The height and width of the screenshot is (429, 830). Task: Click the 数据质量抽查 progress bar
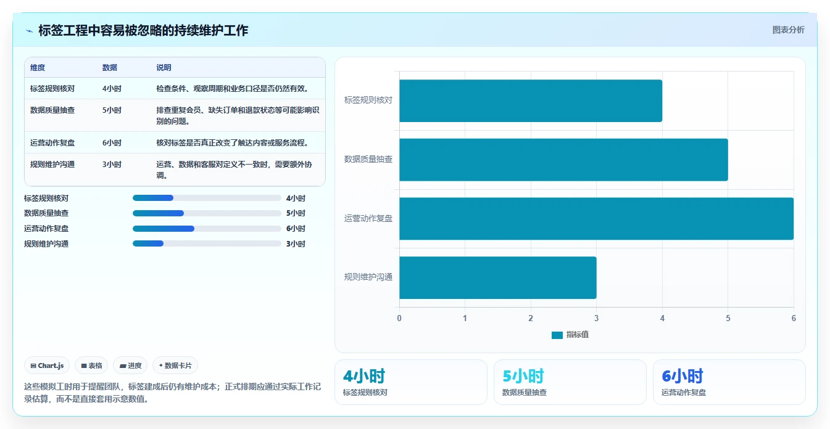pos(207,213)
